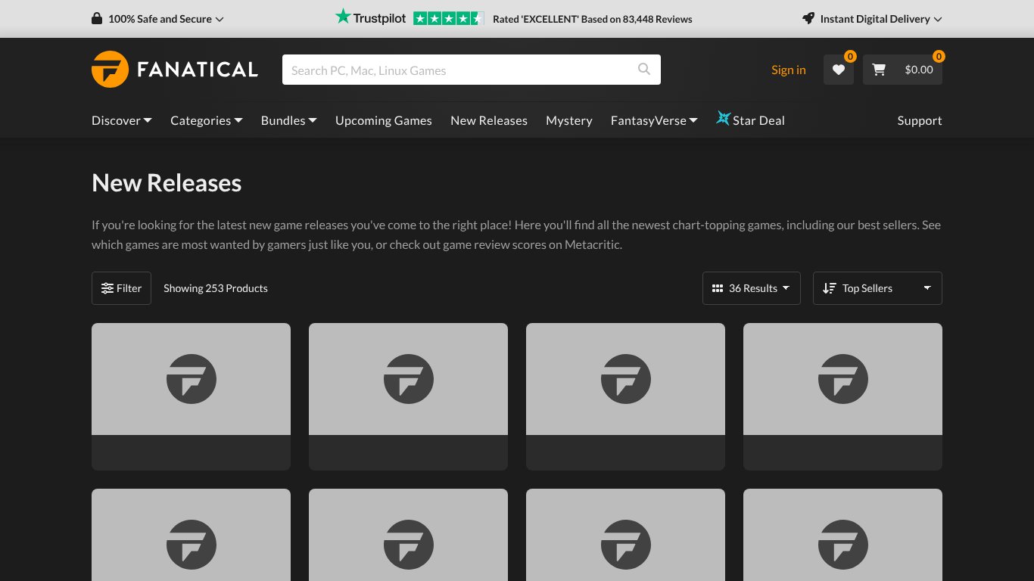Viewport: 1034px width, 581px height.
Task: Click the cart total $0.00
Action: [919, 70]
